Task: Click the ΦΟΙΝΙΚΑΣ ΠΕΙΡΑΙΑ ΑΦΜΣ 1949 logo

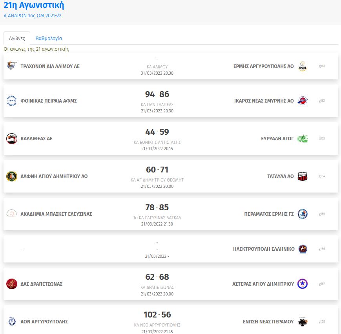Action: [x=12, y=101]
